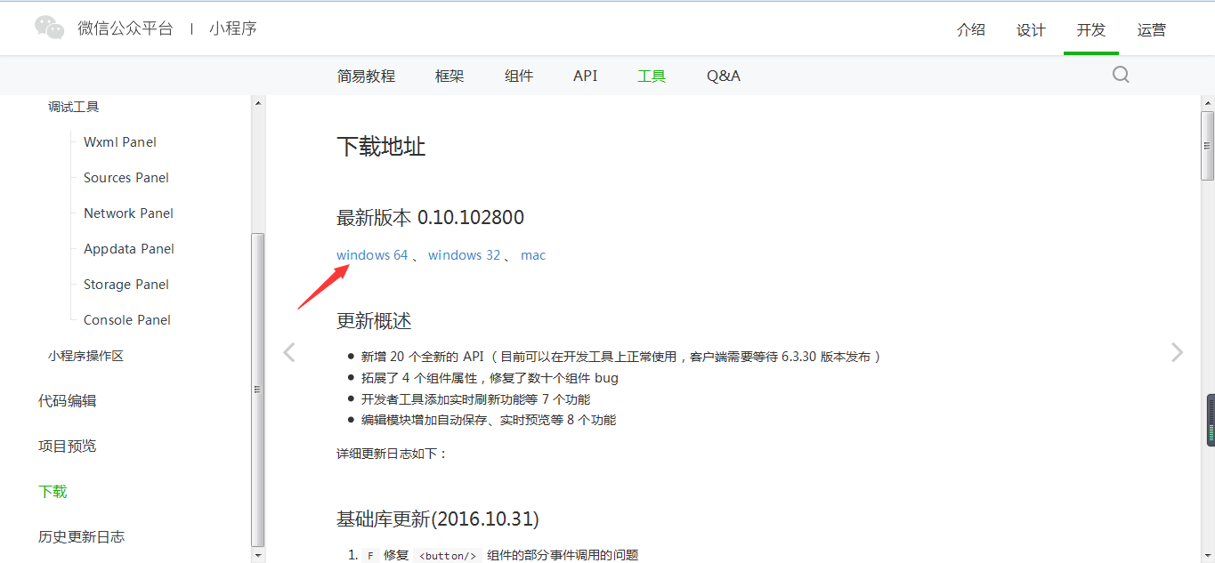Open Sources Panel sidebar item
Image resolution: width=1215 pixels, height=563 pixels.
coord(126,178)
